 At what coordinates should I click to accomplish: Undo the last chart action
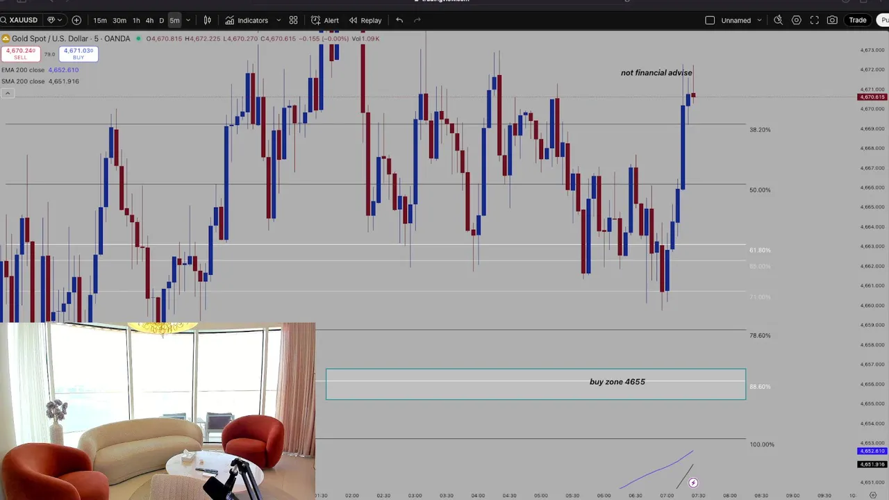coord(399,20)
